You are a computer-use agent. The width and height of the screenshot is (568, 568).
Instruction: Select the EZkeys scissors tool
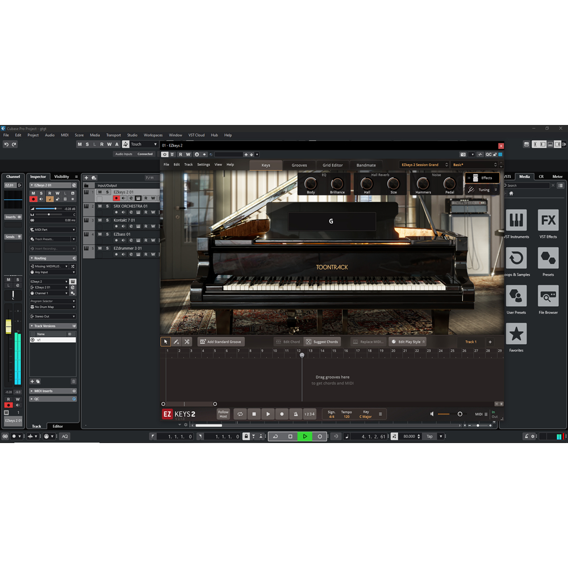[187, 341]
